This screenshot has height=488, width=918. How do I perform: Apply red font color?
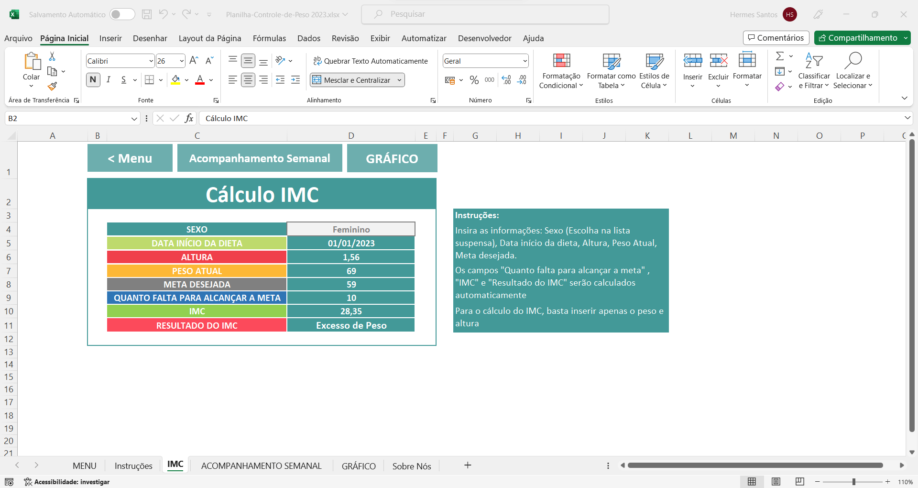[x=200, y=80]
